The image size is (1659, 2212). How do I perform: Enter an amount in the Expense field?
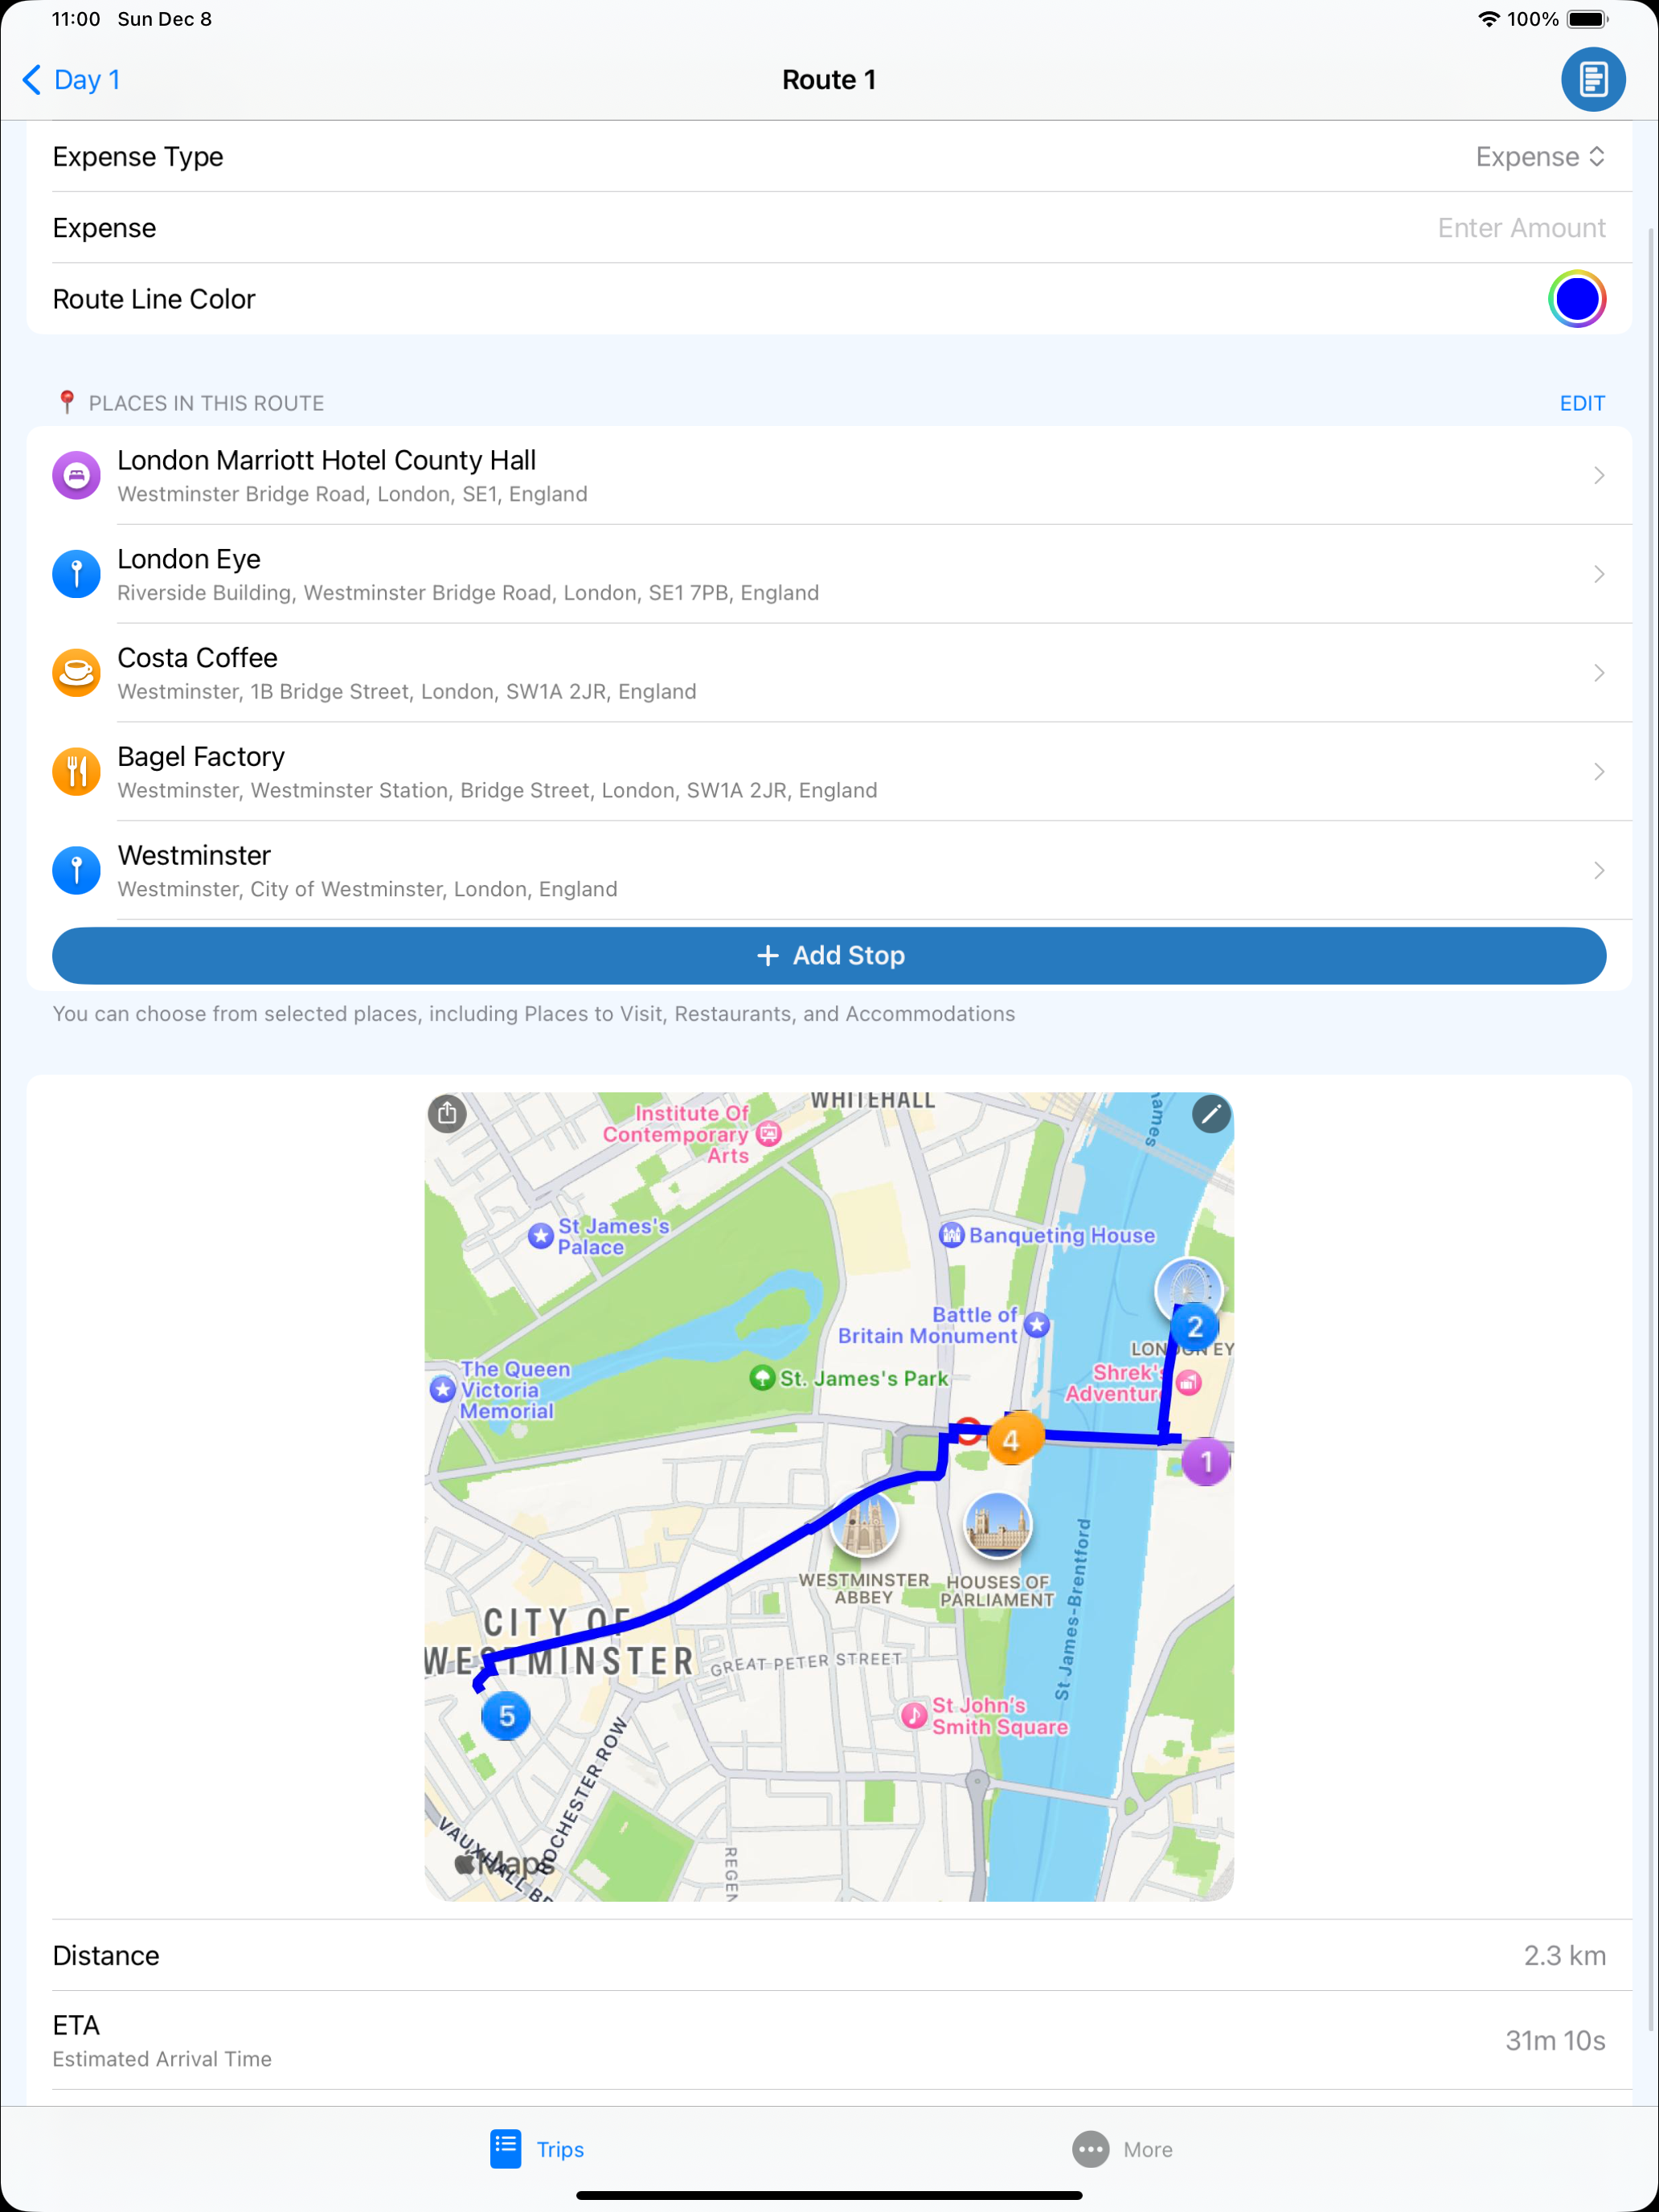click(1521, 228)
